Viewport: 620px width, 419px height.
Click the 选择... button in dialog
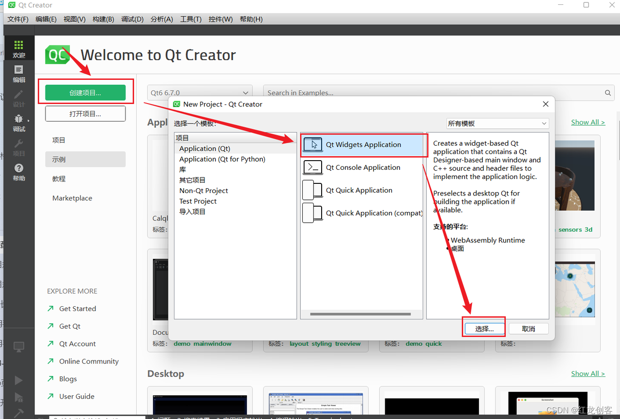tap(484, 329)
